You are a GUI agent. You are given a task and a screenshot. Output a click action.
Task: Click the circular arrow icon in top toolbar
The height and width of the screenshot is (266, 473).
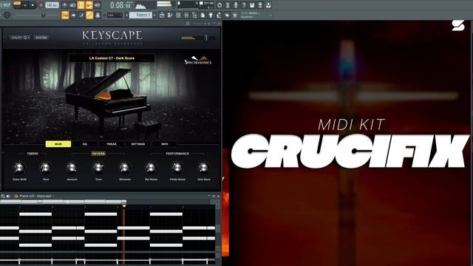[220, 5]
